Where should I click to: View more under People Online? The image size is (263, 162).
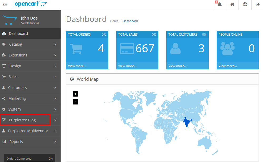coord(228,66)
